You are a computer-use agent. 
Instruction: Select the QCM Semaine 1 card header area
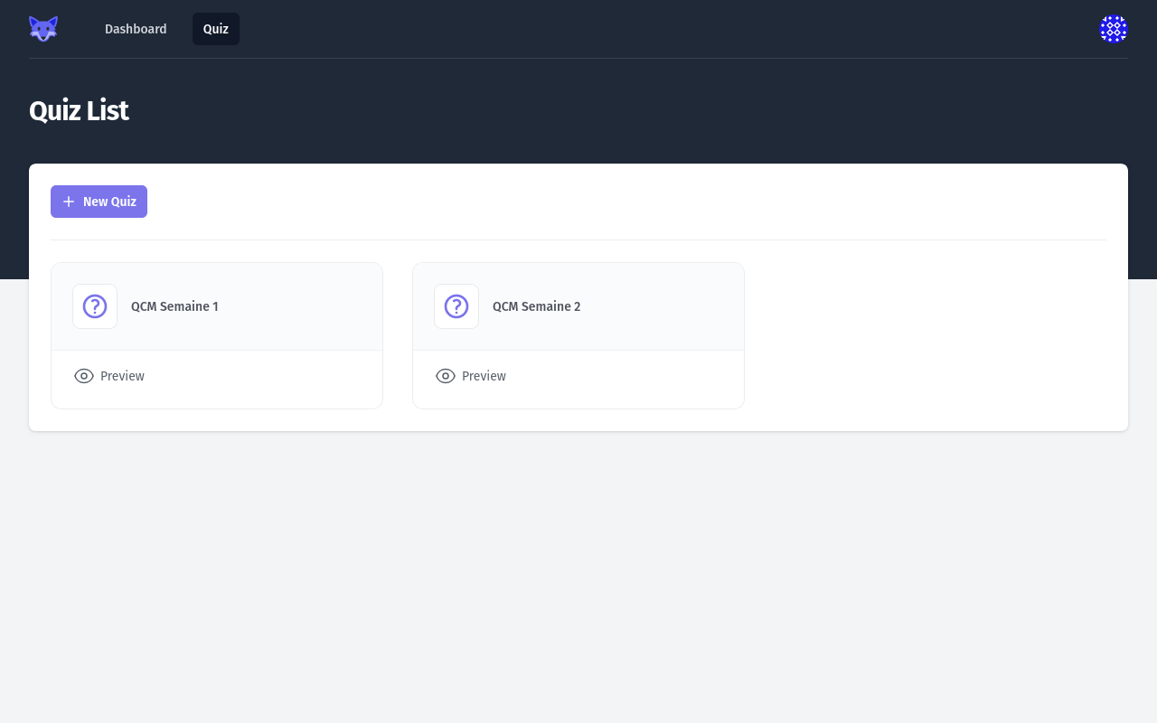click(289, 306)
